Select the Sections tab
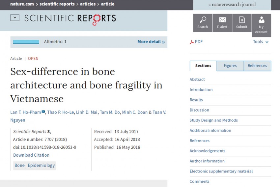The height and width of the screenshot is (187, 280). (203, 66)
